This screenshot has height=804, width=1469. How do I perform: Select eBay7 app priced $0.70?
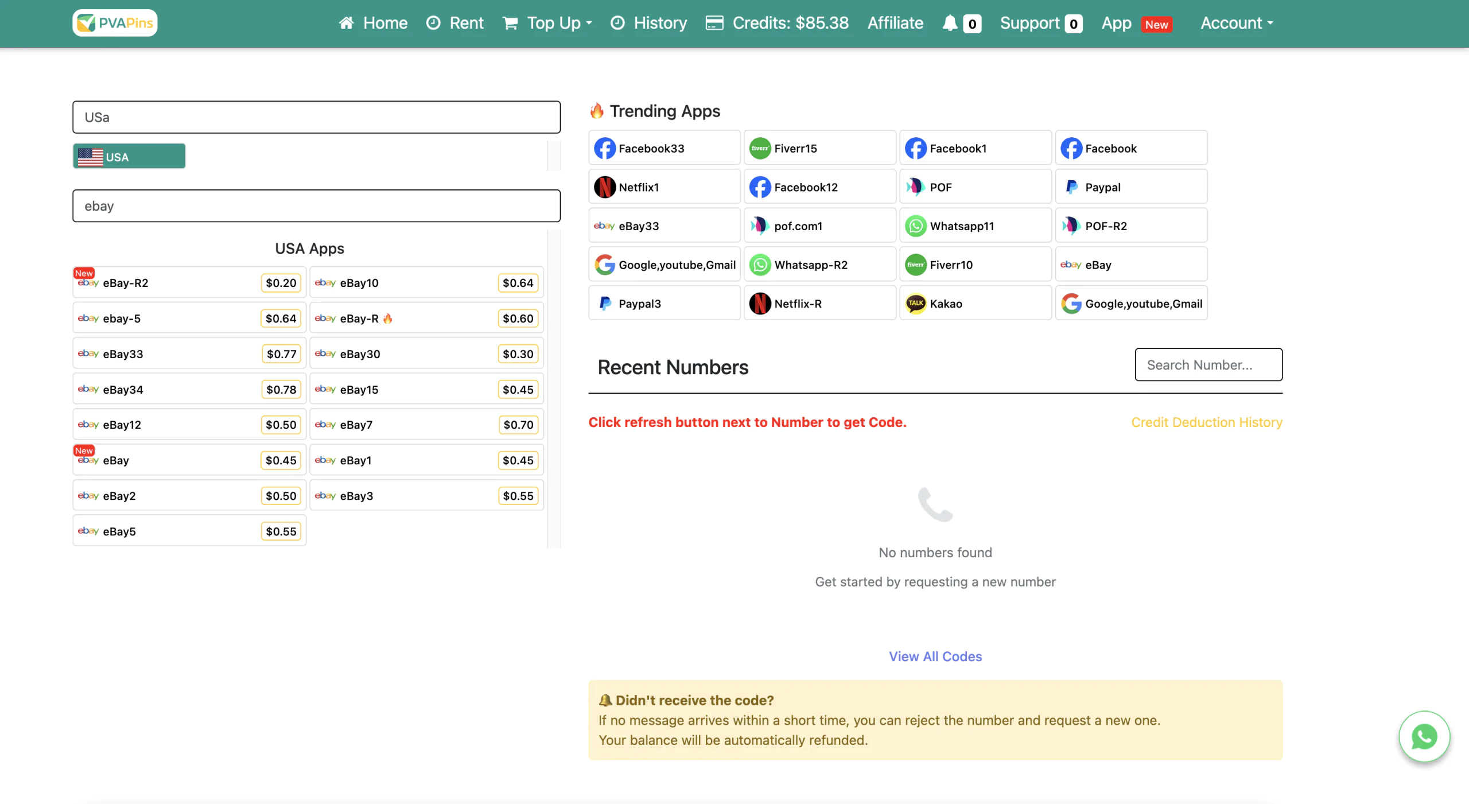pos(426,425)
